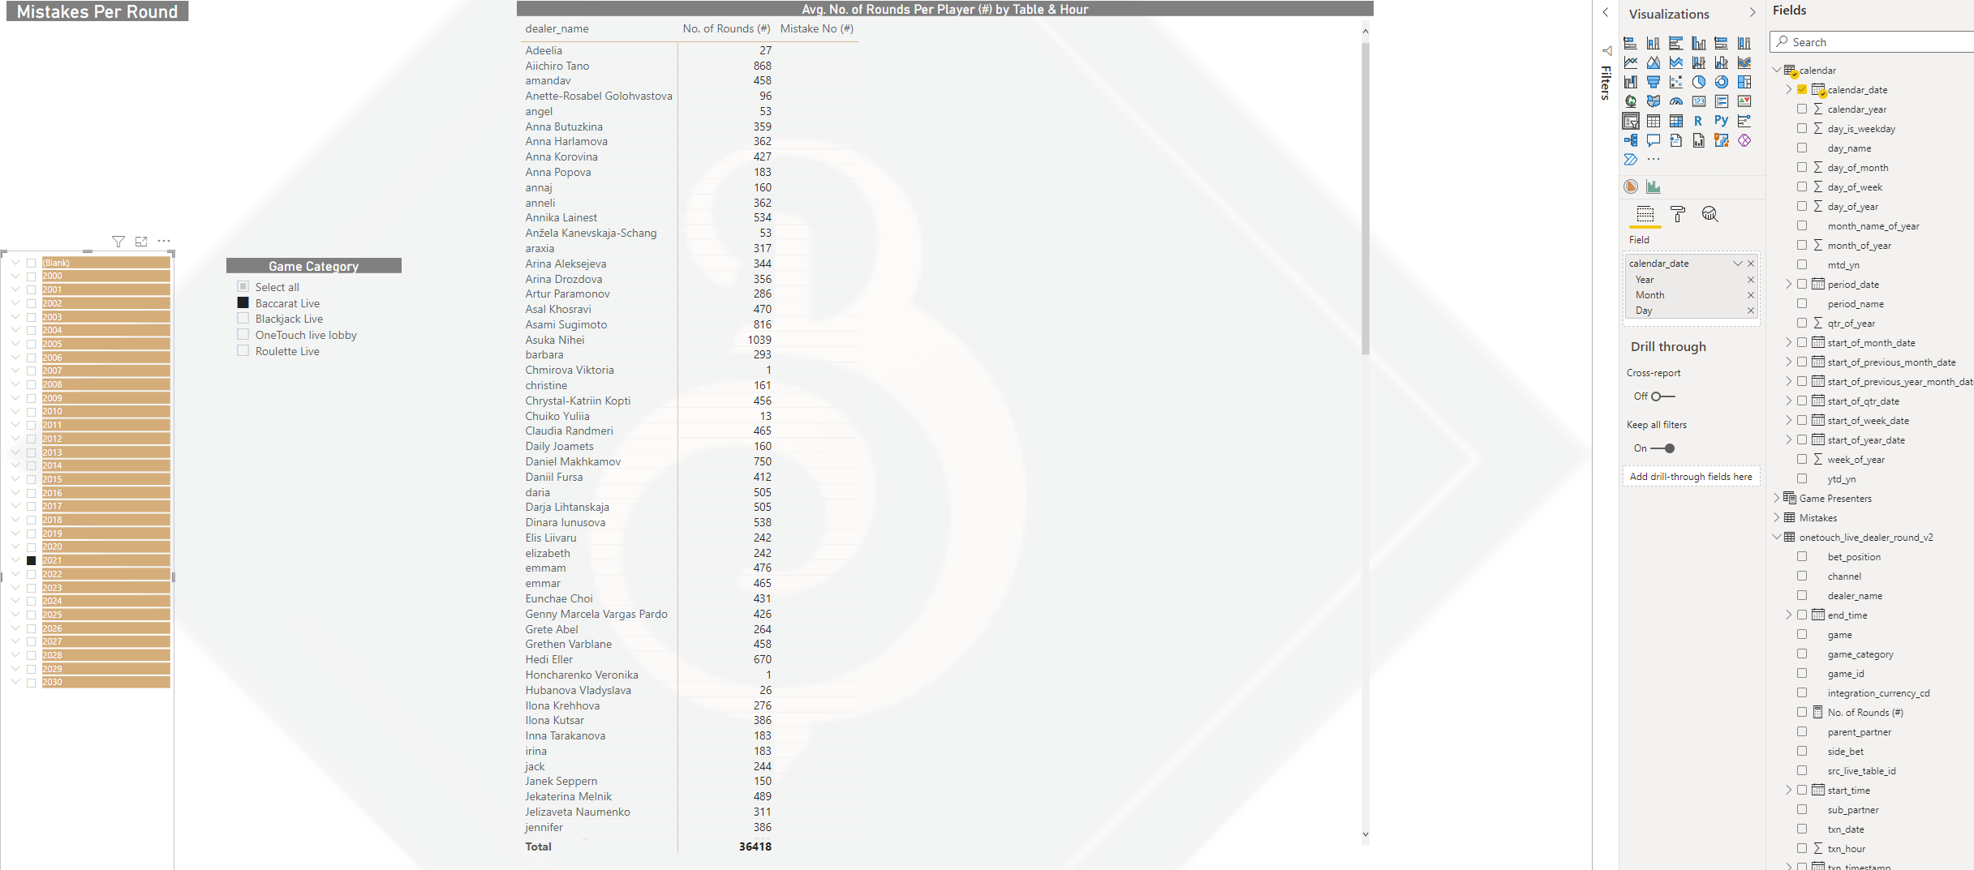Expand the Mistakes table

[x=1777, y=517]
